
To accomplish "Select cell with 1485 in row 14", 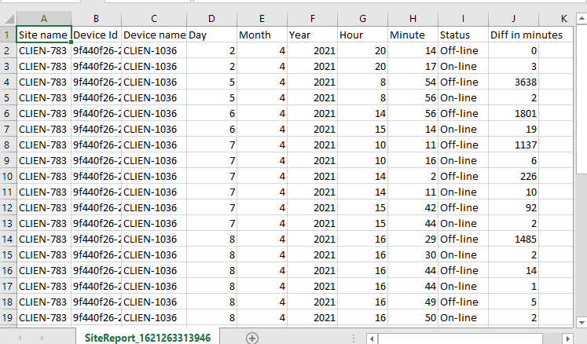I will 513,239.
